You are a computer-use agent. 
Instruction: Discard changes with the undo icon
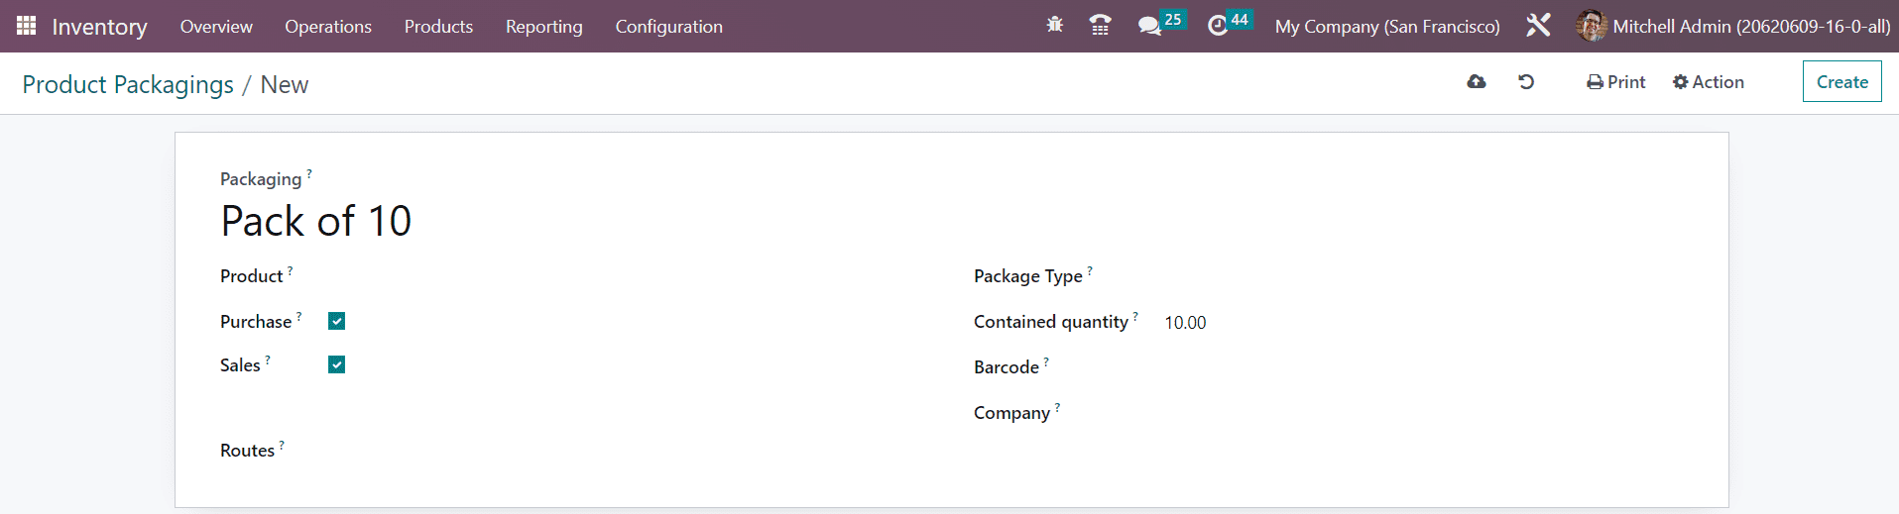tap(1526, 82)
